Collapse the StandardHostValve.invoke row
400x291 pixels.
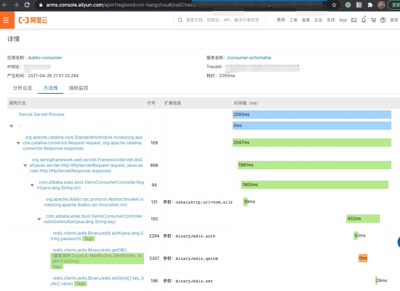click(x=18, y=143)
